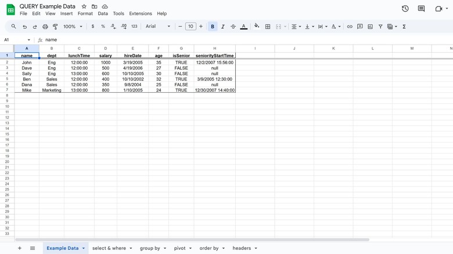
Task: Open the comments icon in header
Action: 421,9
